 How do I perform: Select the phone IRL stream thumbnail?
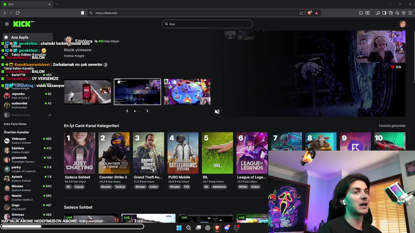(88, 92)
